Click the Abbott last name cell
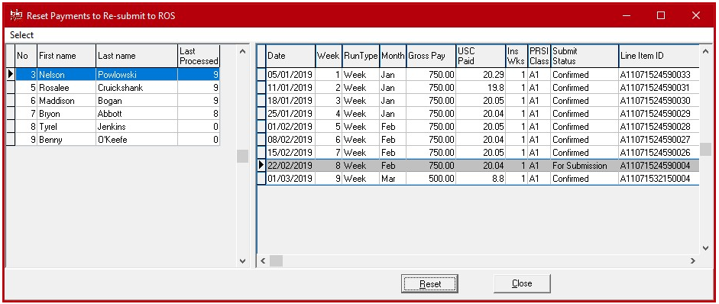719x304 pixels. (x=137, y=114)
